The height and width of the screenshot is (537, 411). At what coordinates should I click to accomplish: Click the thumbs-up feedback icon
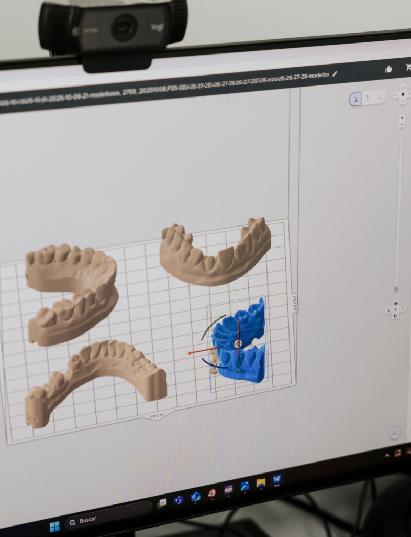point(388,69)
